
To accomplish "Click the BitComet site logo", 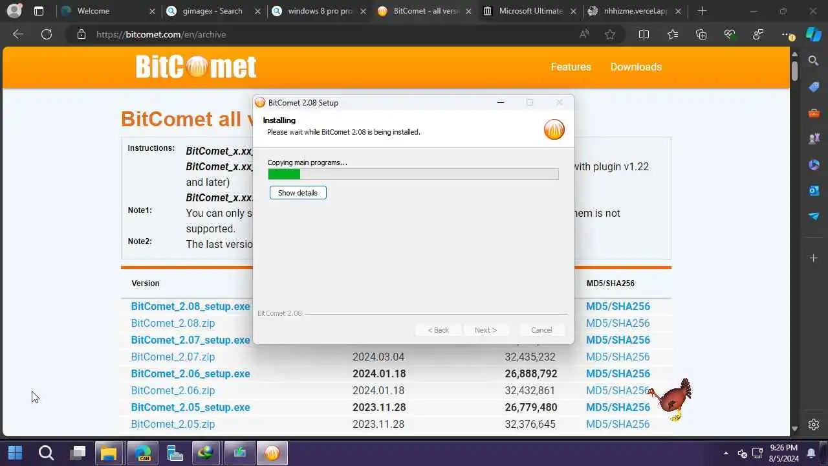I will click(x=196, y=67).
